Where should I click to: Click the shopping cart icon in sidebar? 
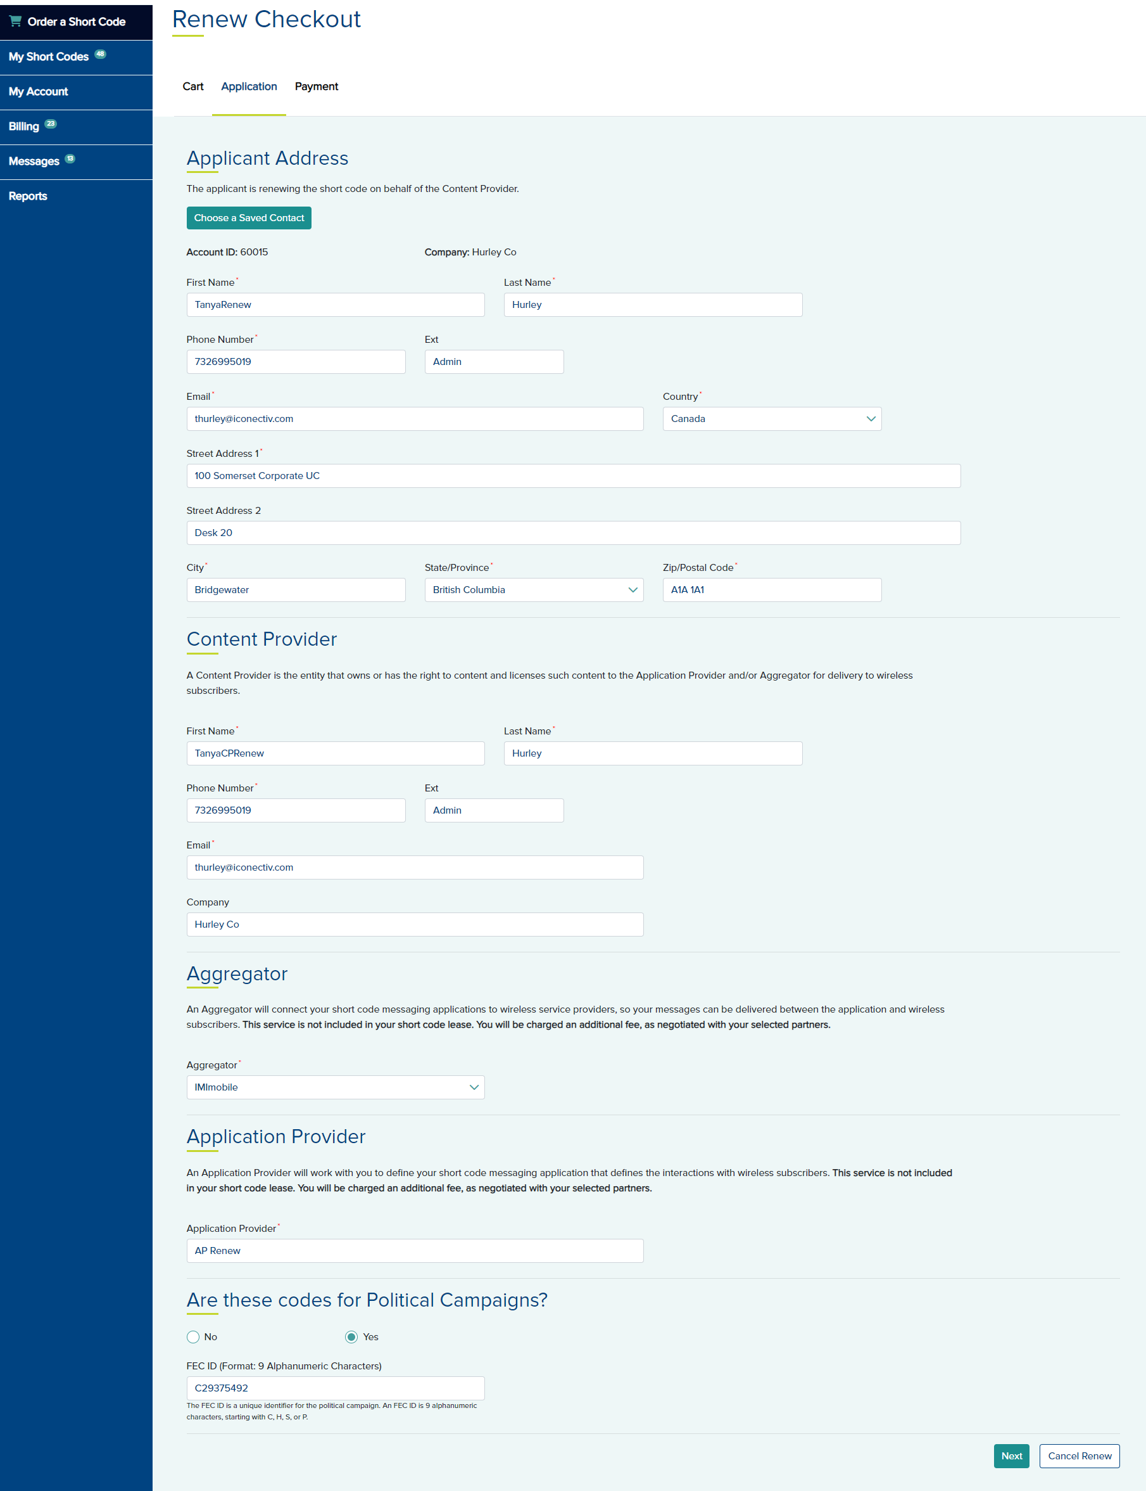pos(15,21)
